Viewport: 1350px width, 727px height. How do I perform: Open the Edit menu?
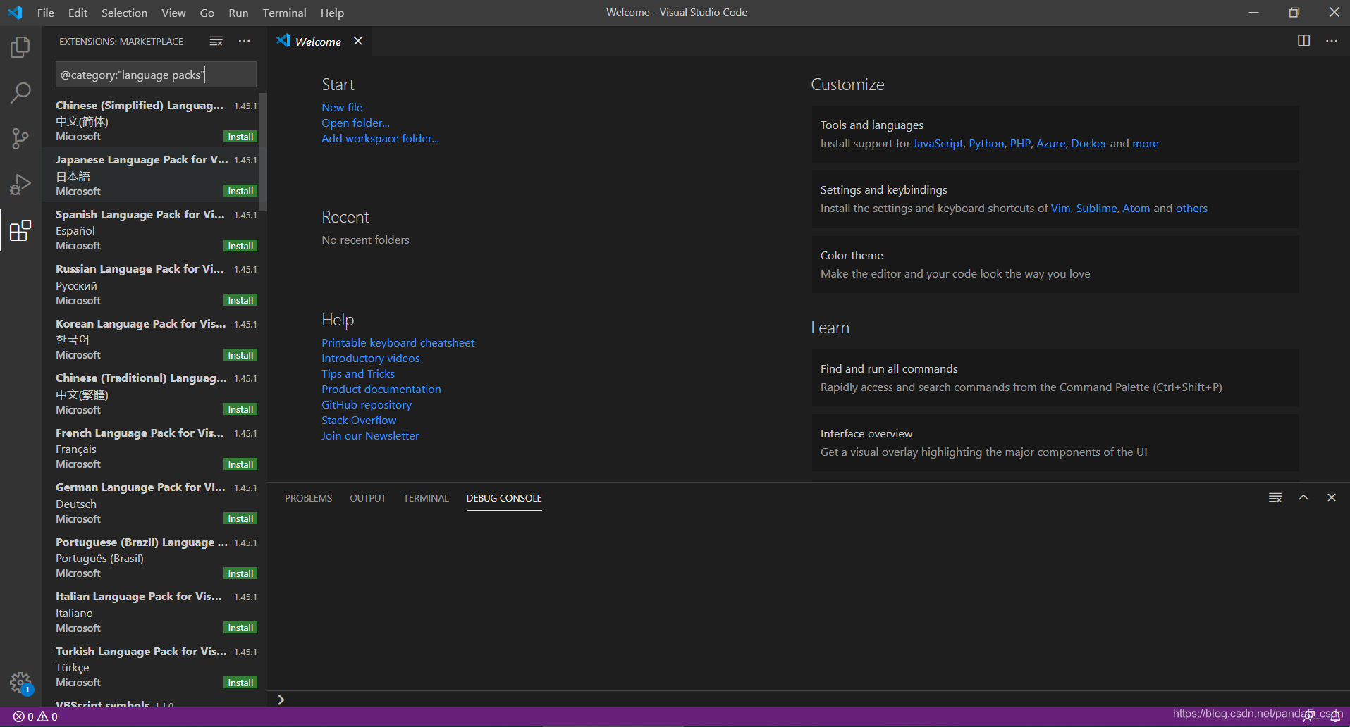click(78, 13)
